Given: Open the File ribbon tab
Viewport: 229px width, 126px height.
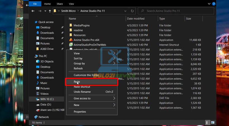Looking at the screenshot, I should [x=35, y=4].
